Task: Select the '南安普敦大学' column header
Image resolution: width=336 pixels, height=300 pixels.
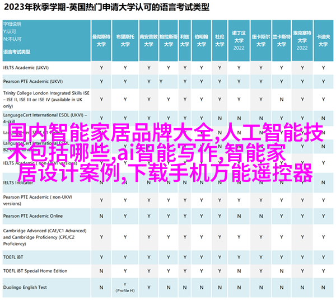Action: [149, 40]
